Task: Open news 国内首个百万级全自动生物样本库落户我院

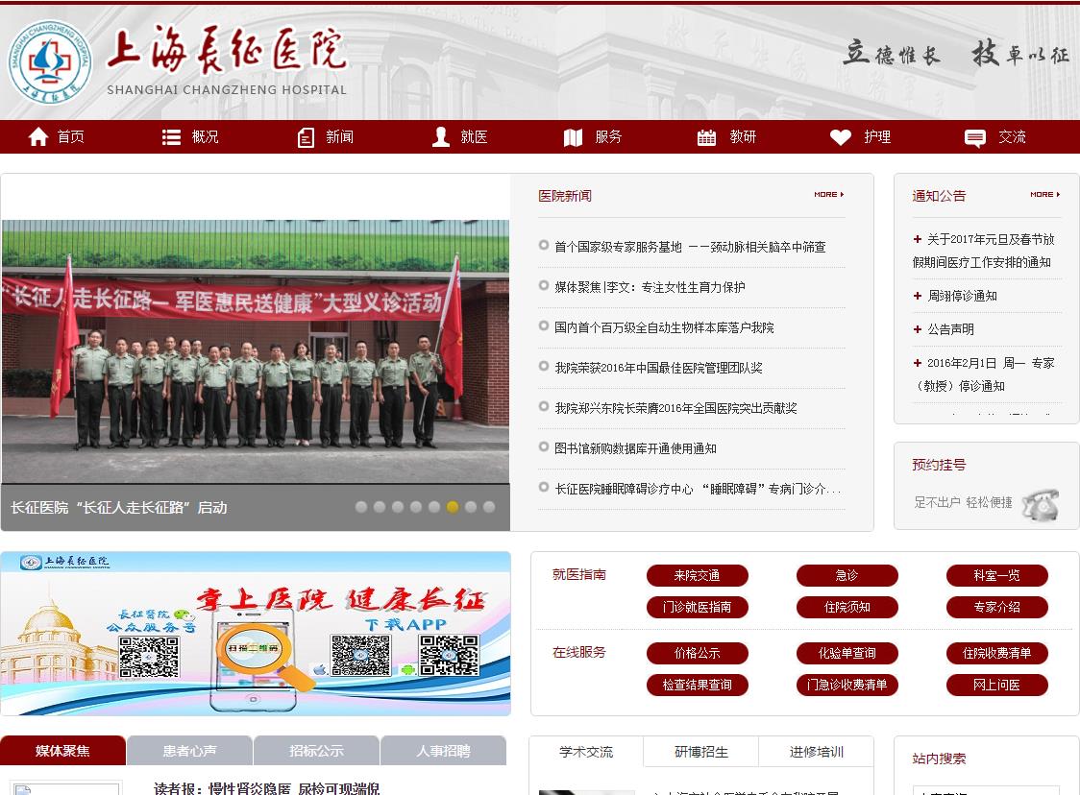Action: click(664, 327)
